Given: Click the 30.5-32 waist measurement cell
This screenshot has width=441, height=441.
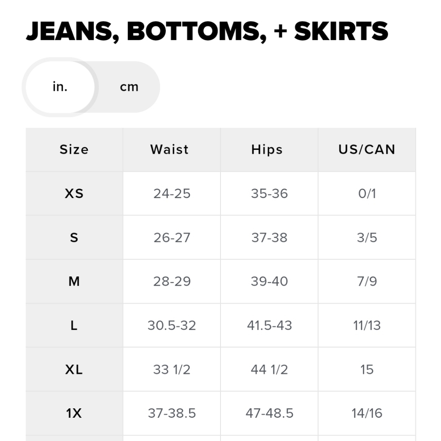Looking at the screenshot, I should coord(172,325).
